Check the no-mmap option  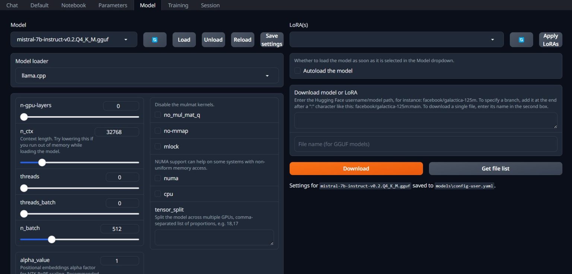[x=158, y=131]
